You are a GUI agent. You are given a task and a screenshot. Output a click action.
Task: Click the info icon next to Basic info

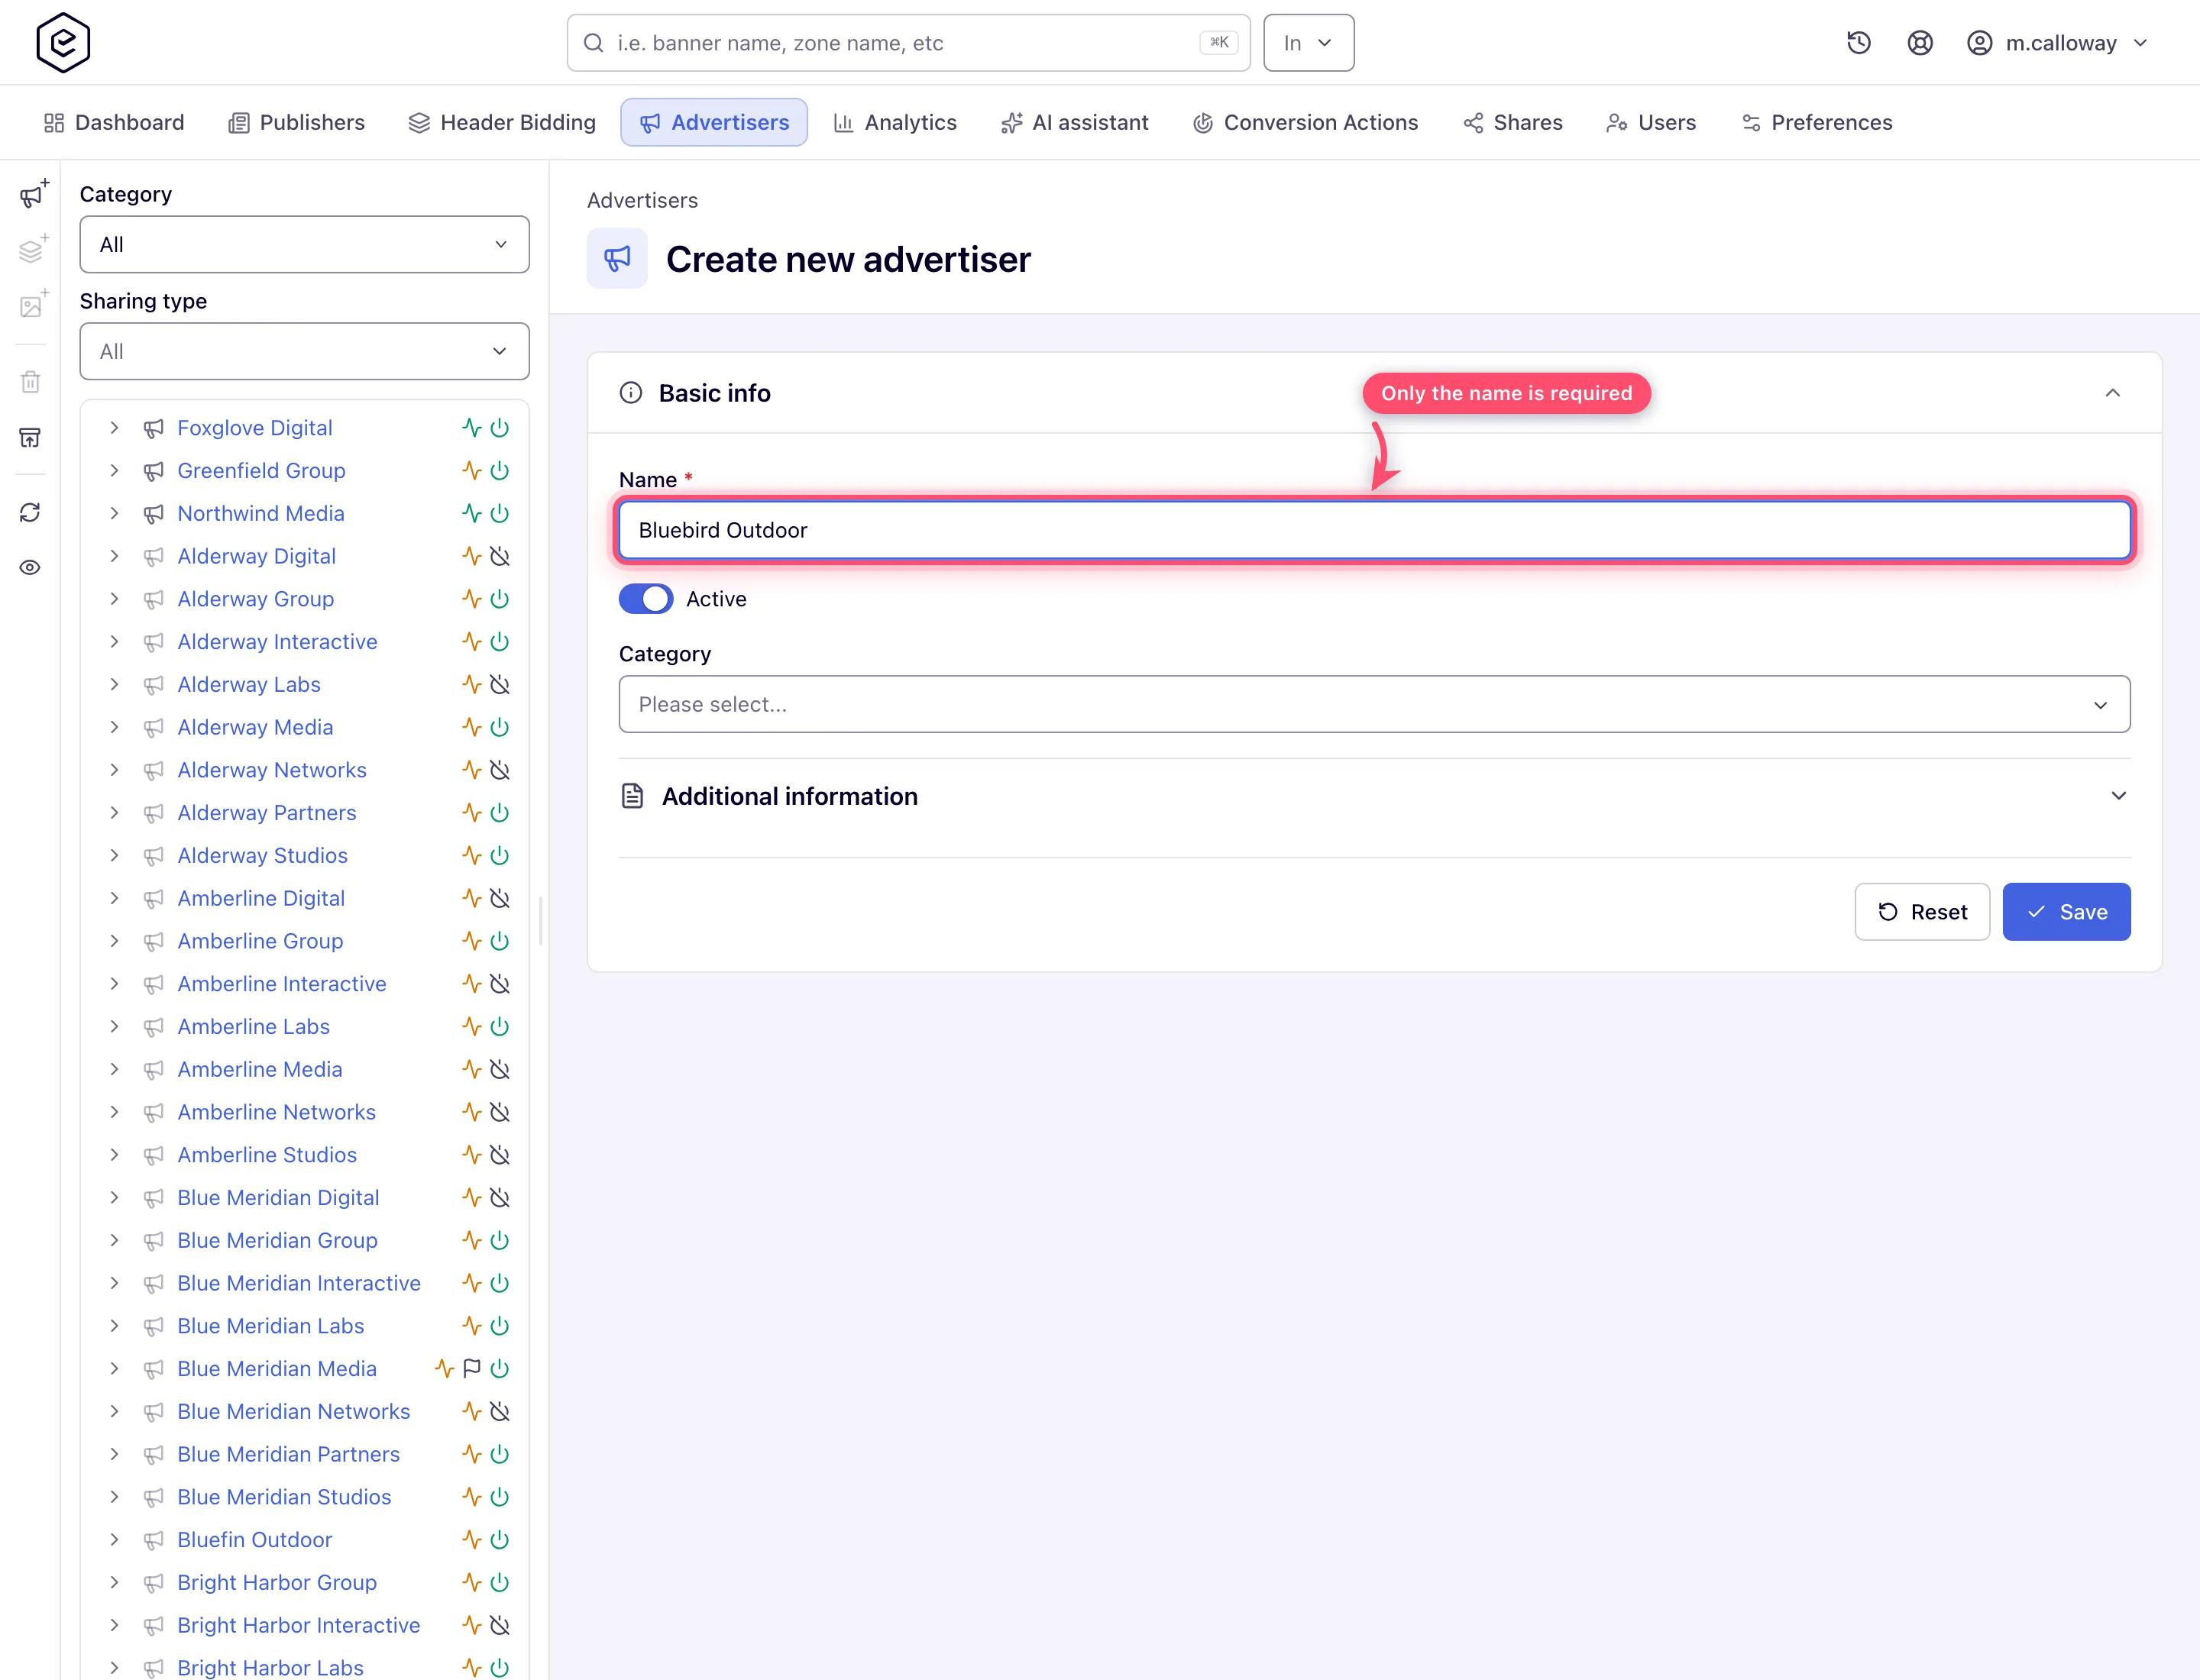point(630,393)
